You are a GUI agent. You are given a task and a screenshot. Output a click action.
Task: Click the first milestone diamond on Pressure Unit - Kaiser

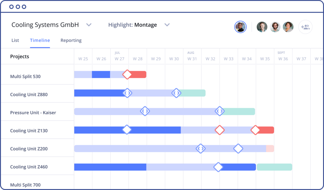(x=145, y=111)
